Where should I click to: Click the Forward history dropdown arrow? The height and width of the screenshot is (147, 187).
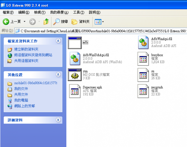[39, 22]
